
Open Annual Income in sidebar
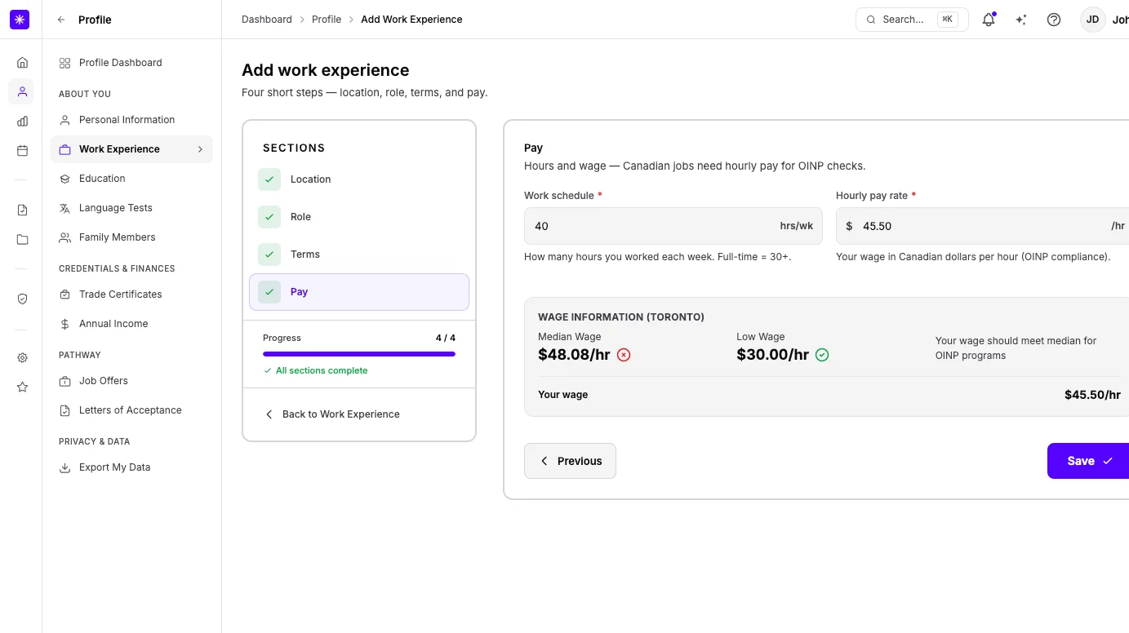tap(131, 324)
